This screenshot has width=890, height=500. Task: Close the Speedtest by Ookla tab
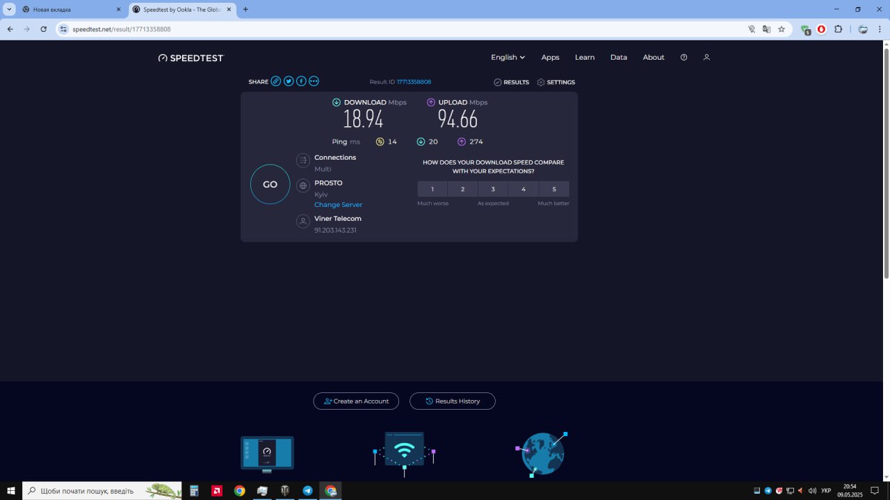tap(229, 10)
